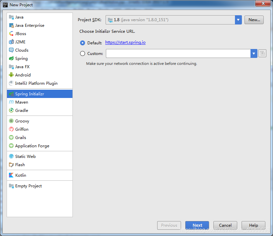Select Flash in project list
The width and height of the screenshot is (273, 236).
(40, 165)
